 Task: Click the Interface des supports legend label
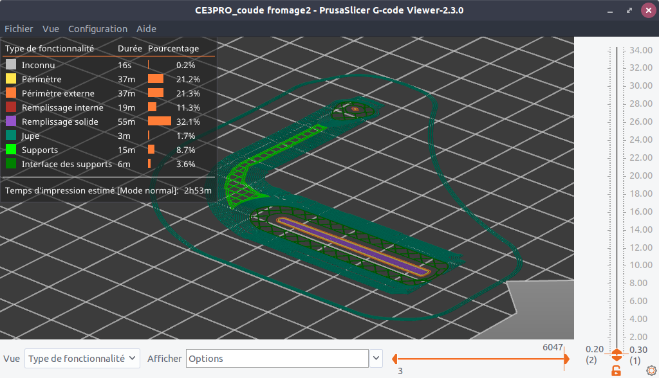[x=67, y=164]
